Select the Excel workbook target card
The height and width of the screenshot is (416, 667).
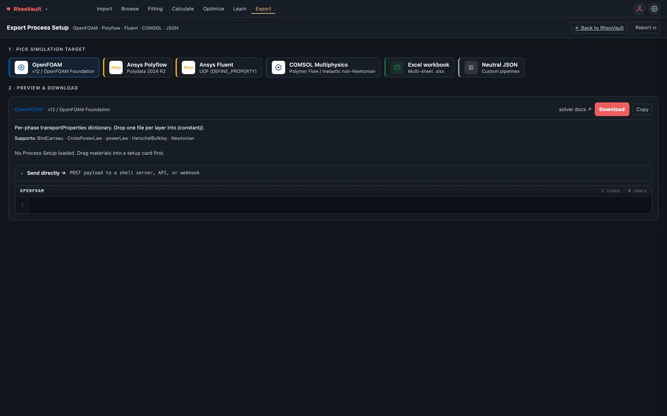tap(419, 67)
